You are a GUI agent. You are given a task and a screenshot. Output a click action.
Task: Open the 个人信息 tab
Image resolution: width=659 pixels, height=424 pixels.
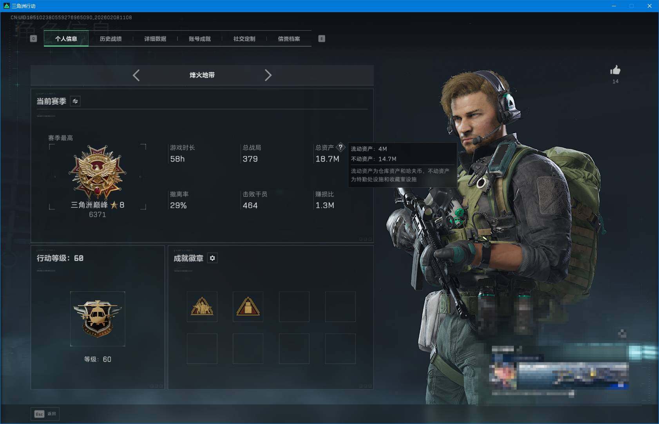[66, 39]
